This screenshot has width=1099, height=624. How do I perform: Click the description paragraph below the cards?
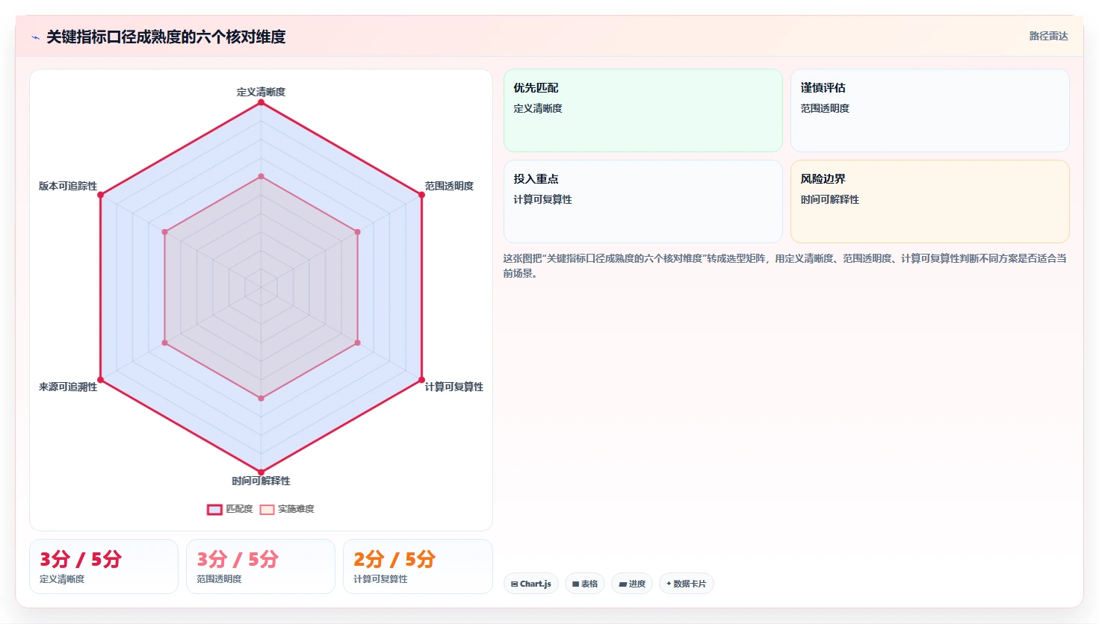784,266
